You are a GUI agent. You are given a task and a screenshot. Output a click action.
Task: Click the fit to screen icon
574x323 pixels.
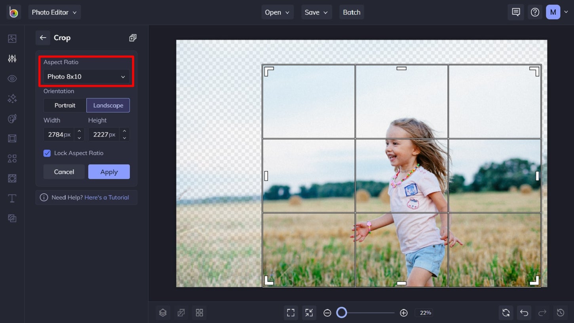(291, 313)
